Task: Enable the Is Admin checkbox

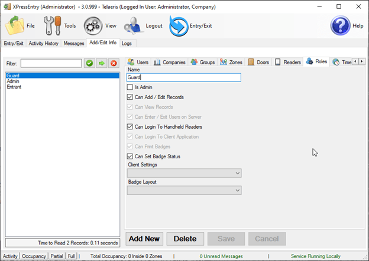Action: [x=130, y=87]
